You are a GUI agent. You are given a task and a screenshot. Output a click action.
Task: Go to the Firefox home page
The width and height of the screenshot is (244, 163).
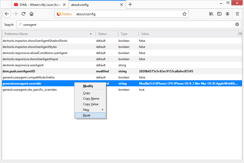coord(32,14)
